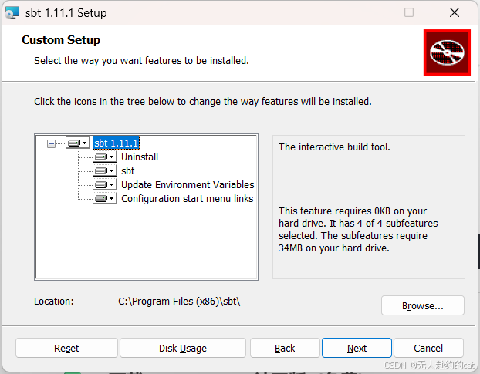480x374 pixels.
Task: Open the Update Environment Variables install-mode dropdown
Action: (104, 185)
